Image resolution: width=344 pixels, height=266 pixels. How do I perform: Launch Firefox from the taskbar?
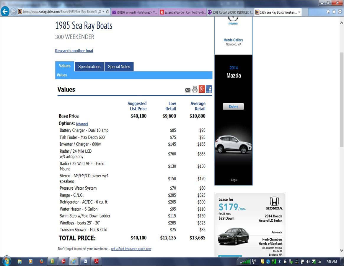point(41,261)
